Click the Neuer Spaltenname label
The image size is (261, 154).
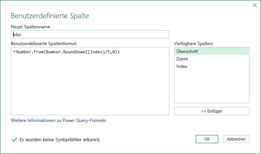31,27
